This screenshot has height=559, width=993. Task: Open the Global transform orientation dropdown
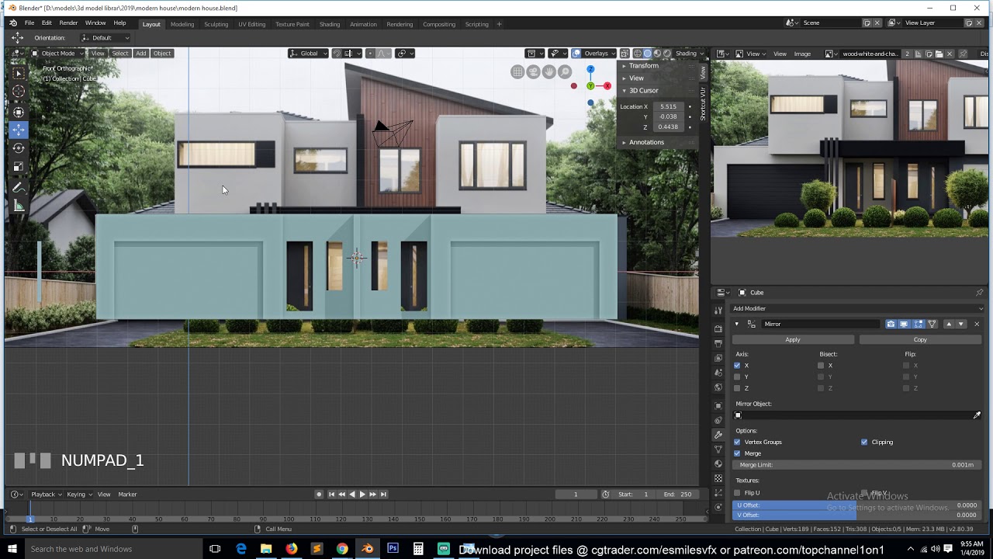tap(309, 54)
